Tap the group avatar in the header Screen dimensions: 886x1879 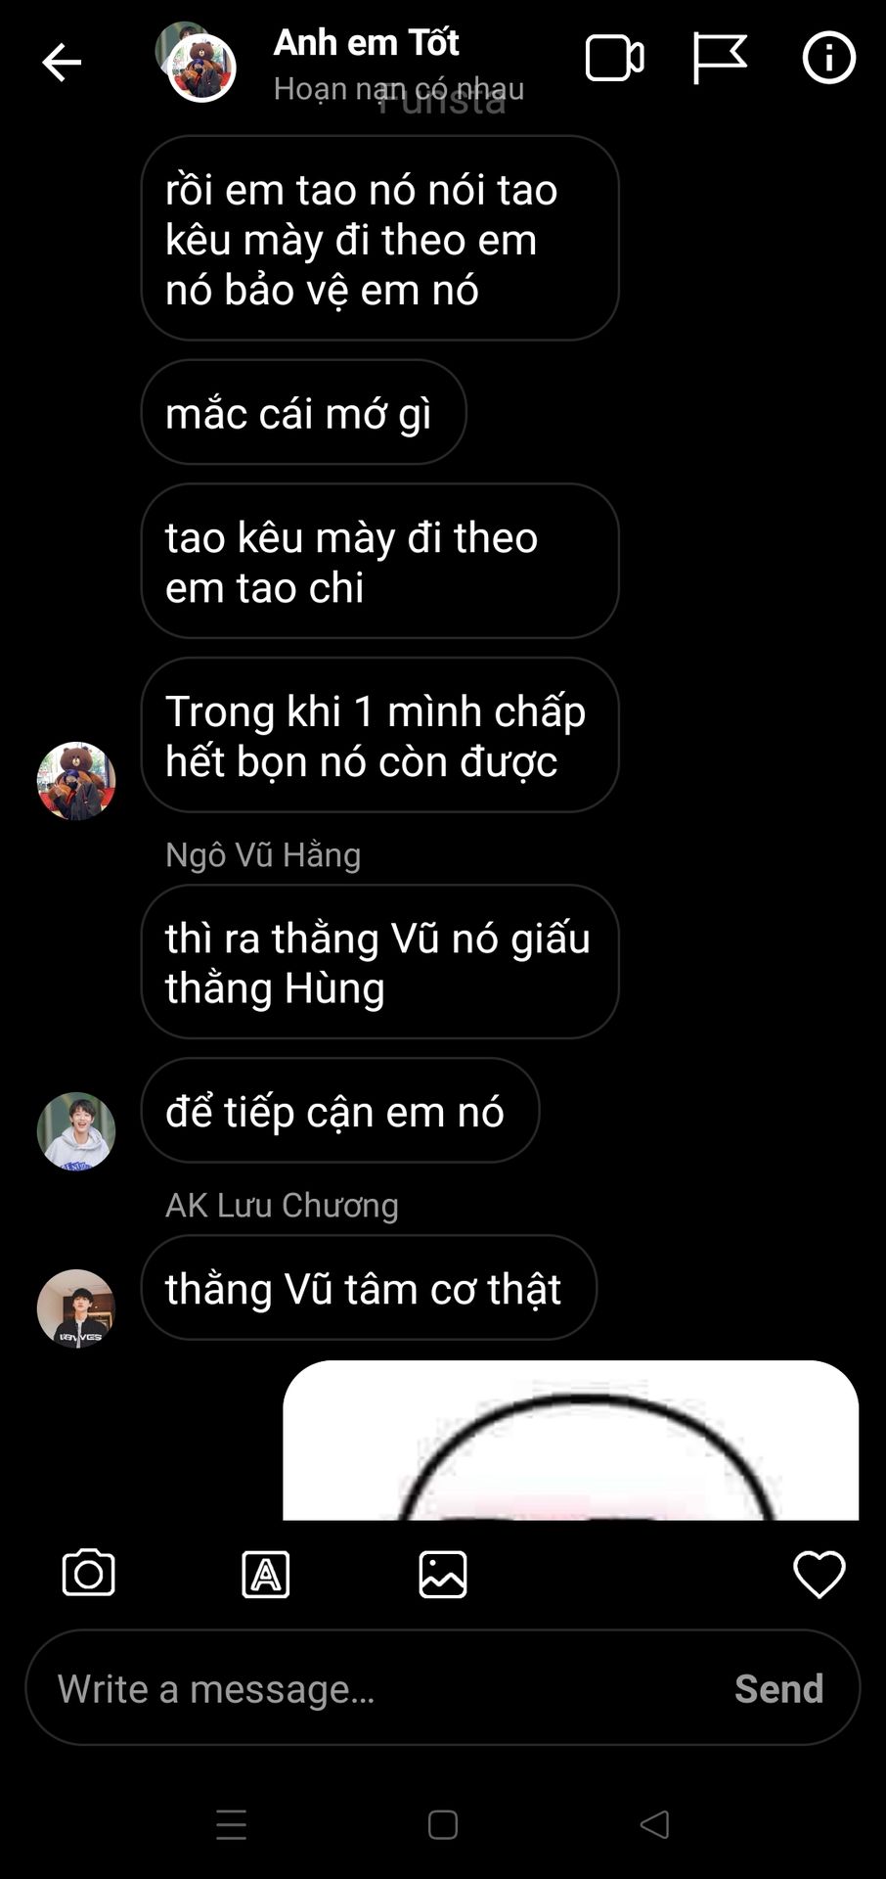pos(197,62)
